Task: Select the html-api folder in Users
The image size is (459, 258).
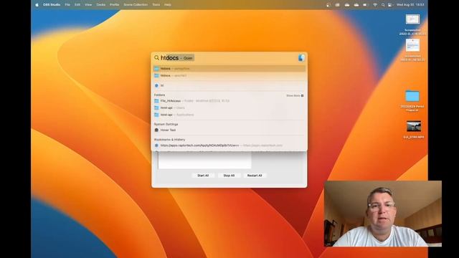Action: coord(229,107)
